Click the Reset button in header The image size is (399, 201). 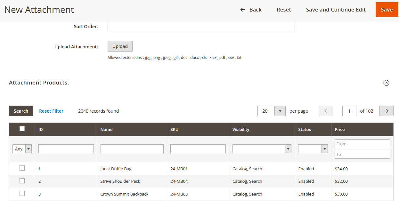coord(284,10)
